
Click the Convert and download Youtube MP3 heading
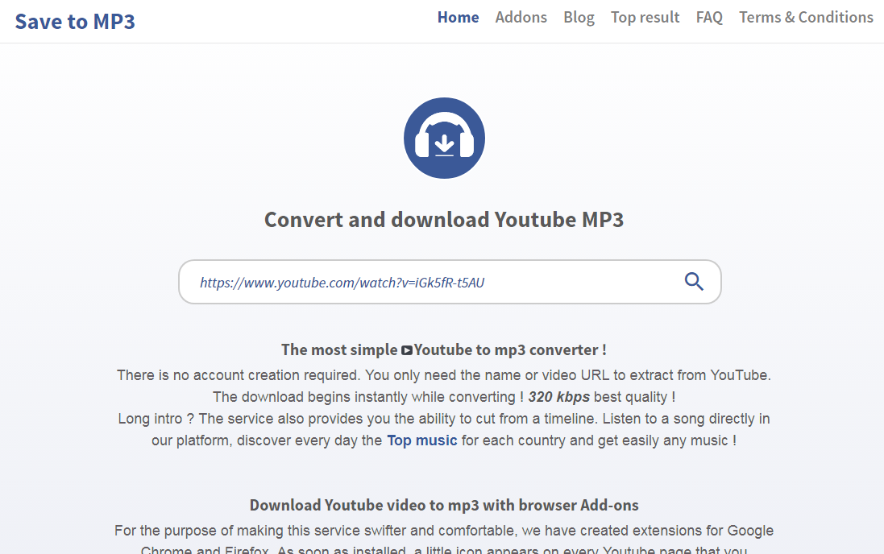(444, 220)
